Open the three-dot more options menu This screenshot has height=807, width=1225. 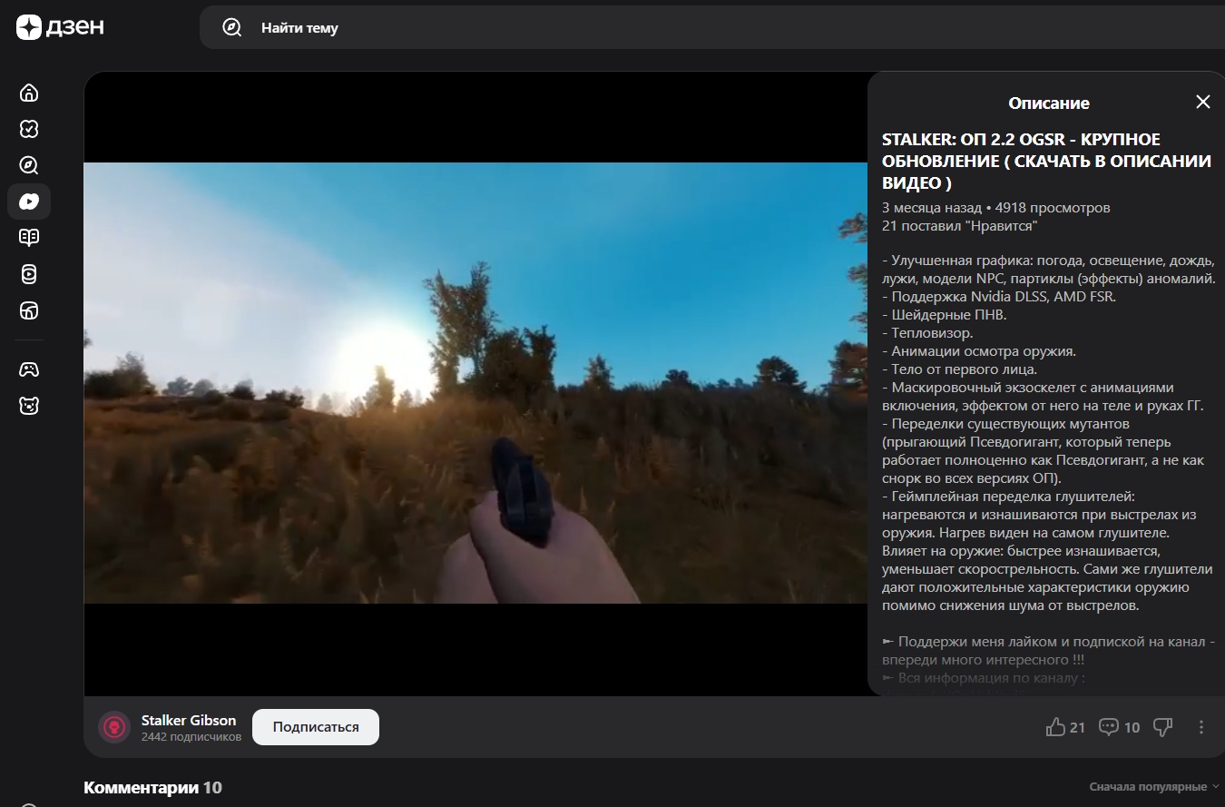1201,727
